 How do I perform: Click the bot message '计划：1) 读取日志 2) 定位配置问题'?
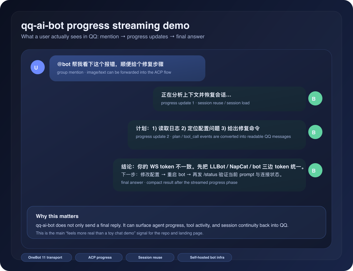coord(198,128)
